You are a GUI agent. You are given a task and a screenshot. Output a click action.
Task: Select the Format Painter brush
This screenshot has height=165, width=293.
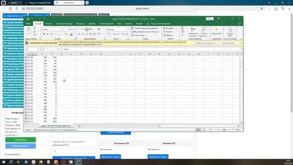coord(35,35)
